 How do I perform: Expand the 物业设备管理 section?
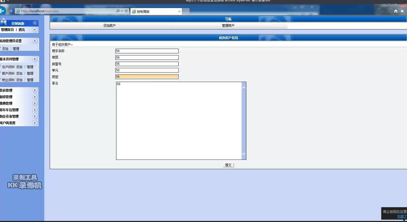35,116
